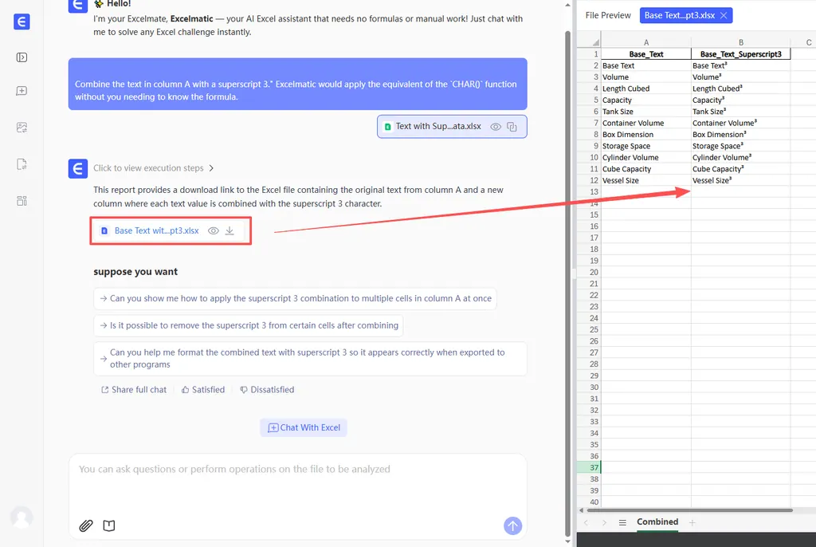Open the dashboard templates icon in the sidebar

pyautogui.click(x=22, y=201)
